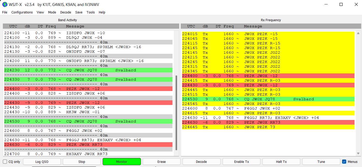Select the 224015 Tx JW0X PE2K -15 row
The width and height of the screenshot is (362, 167).
(268, 34)
